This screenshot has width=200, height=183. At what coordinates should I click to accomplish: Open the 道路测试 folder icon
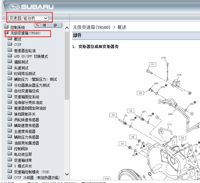point(9,61)
